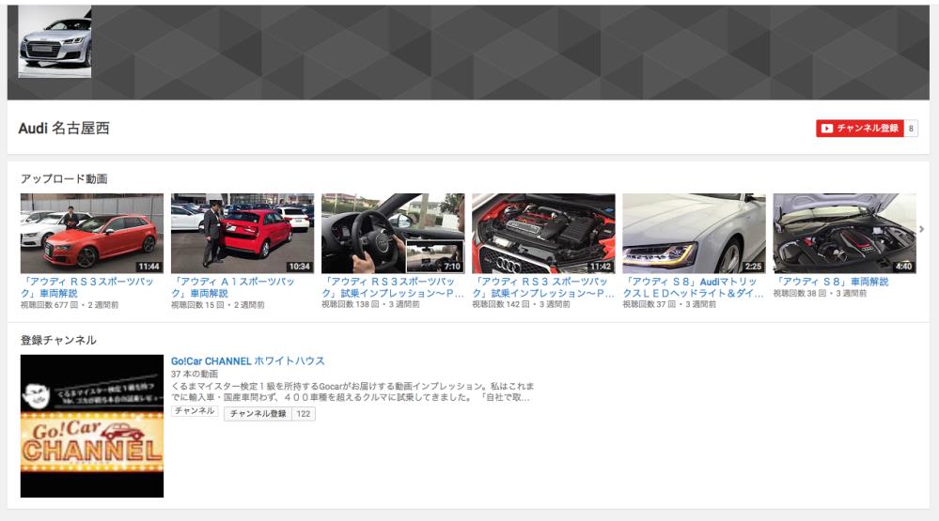939x521 pixels.
Task: Click the 37 本の動画 video count text
Action: (195, 374)
